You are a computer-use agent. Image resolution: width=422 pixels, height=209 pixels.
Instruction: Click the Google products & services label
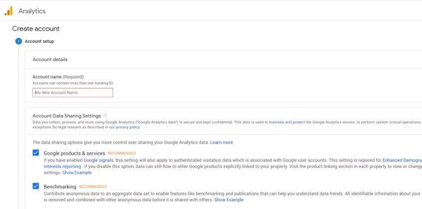(74, 154)
